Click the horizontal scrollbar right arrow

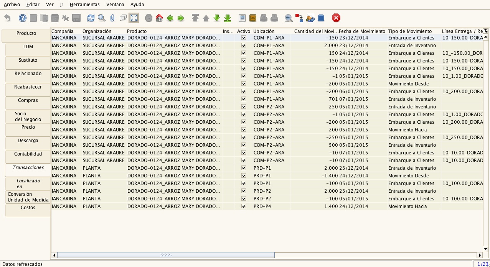click(x=480, y=255)
